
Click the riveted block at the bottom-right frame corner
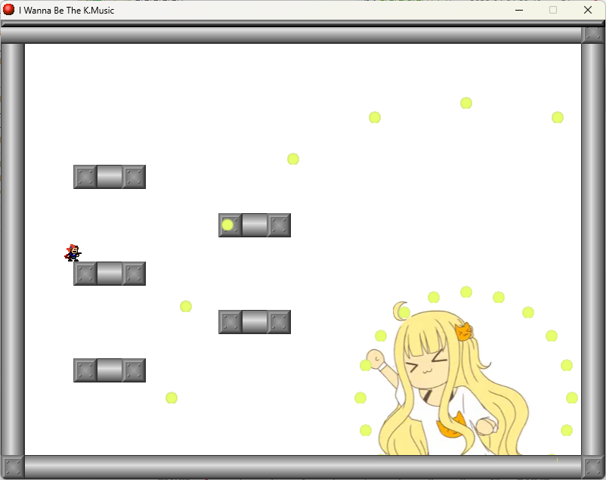tap(593, 467)
